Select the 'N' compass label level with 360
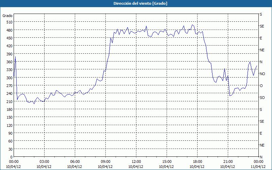 (261, 62)
